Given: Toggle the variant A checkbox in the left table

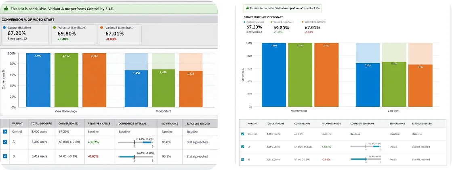Looking at the screenshot, I should tap(5, 142).
